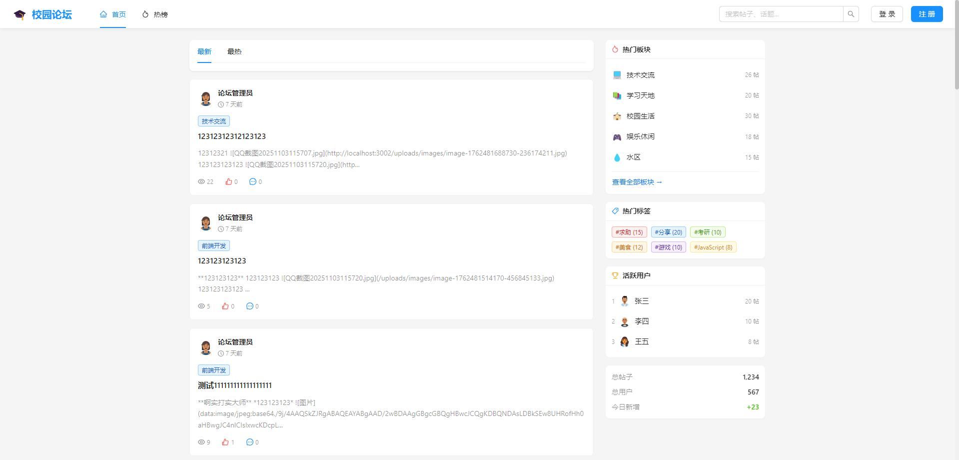Select the 最新 tab
Viewport: 959px width, 460px height.
(204, 51)
